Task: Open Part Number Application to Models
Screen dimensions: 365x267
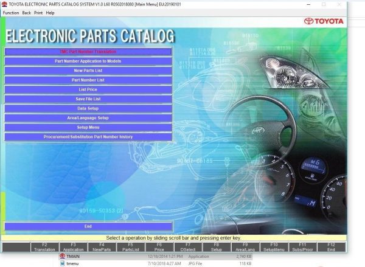Action: pyautogui.click(x=88, y=61)
